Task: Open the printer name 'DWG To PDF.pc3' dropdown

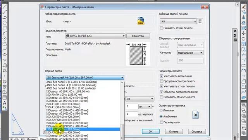Action: coord(95,36)
